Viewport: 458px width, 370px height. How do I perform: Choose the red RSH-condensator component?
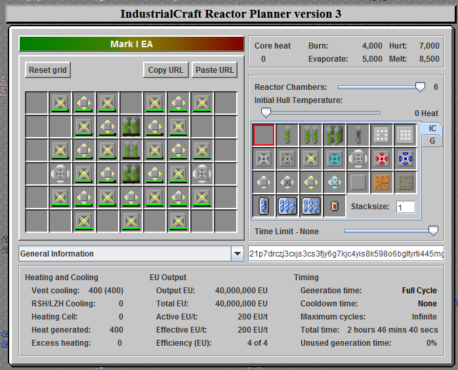pyautogui.click(x=381, y=159)
